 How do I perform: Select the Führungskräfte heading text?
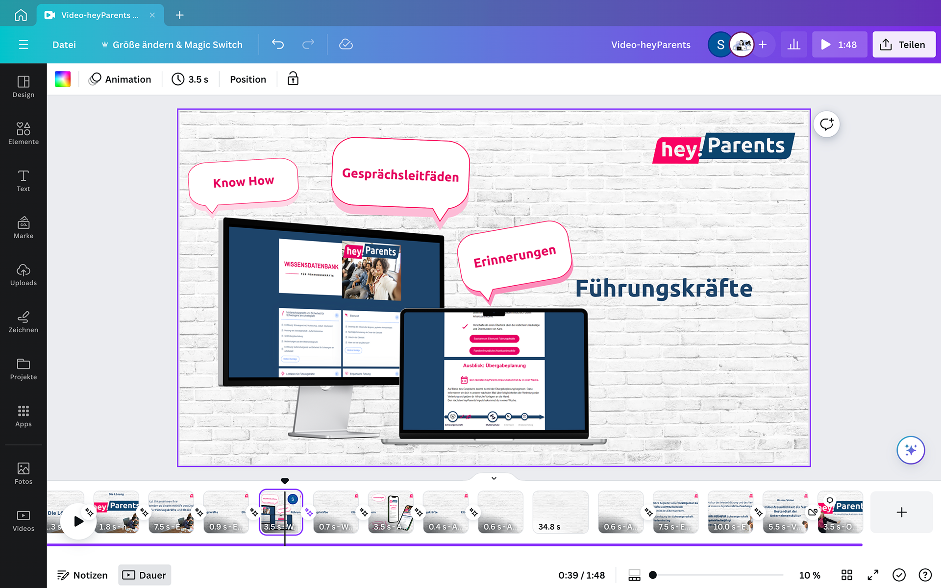[664, 288]
